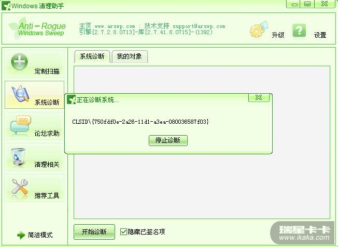This screenshot has height=247, width=338.
Task: Maximize the Windows 清理助手 window
Action: (x=307, y=4)
